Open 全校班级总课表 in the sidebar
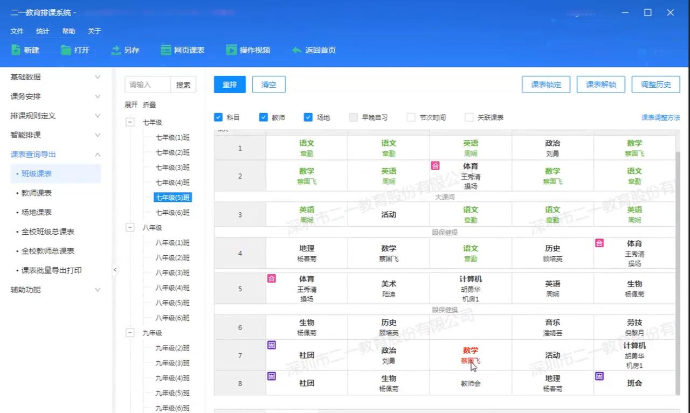This screenshot has height=413, width=690. tap(48, 232)
